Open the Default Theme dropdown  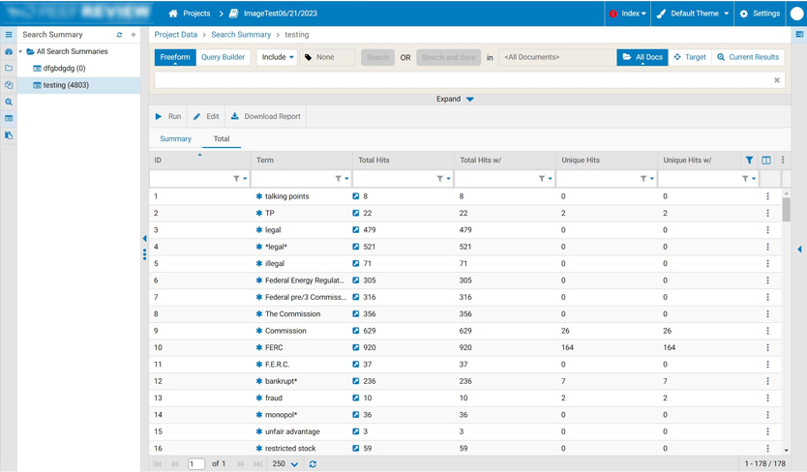(693, 14)
